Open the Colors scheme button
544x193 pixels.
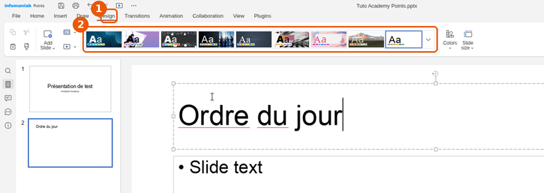tap(450, 40)
